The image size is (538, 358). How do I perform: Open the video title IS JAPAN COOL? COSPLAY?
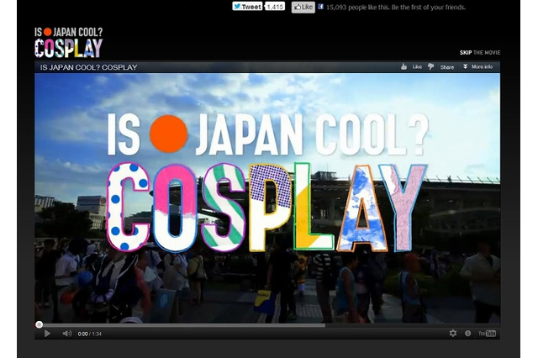(x=89, y=67)
